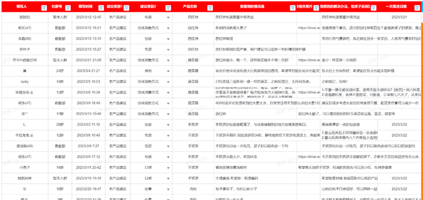Screen dimensions: 423x200
Task: Expand 建议类别2 dropdown in 2023/3/9 18:49 row
Action: pos(168,103)
